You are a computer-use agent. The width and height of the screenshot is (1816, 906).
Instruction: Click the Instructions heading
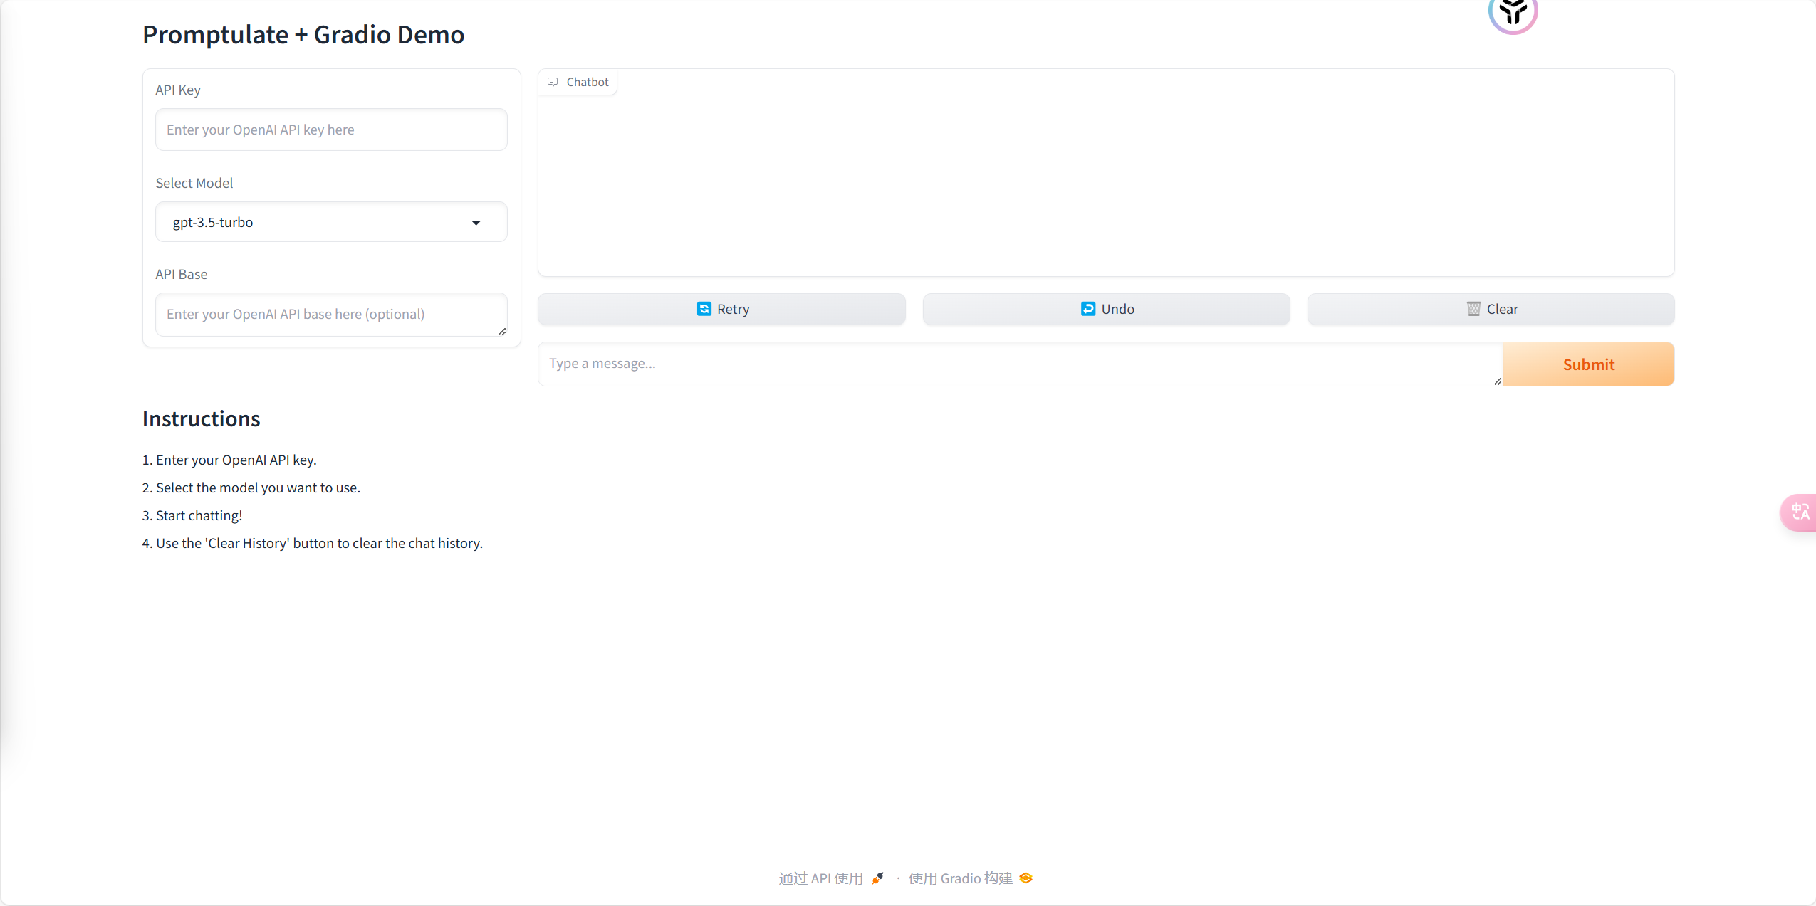pyautogui.click(x=202, y=419)
